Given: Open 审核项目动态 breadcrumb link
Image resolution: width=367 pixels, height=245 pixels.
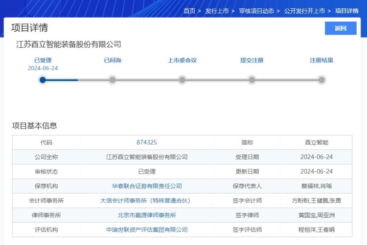Looking at the screenshot, I should pyautogui.click(x=256, y=11).
